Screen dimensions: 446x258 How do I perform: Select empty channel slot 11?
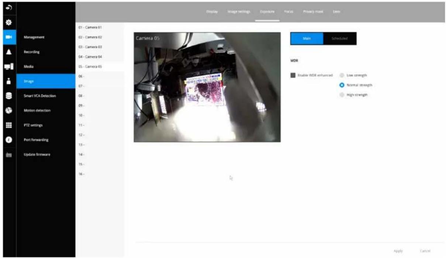(x=100, y=125)
